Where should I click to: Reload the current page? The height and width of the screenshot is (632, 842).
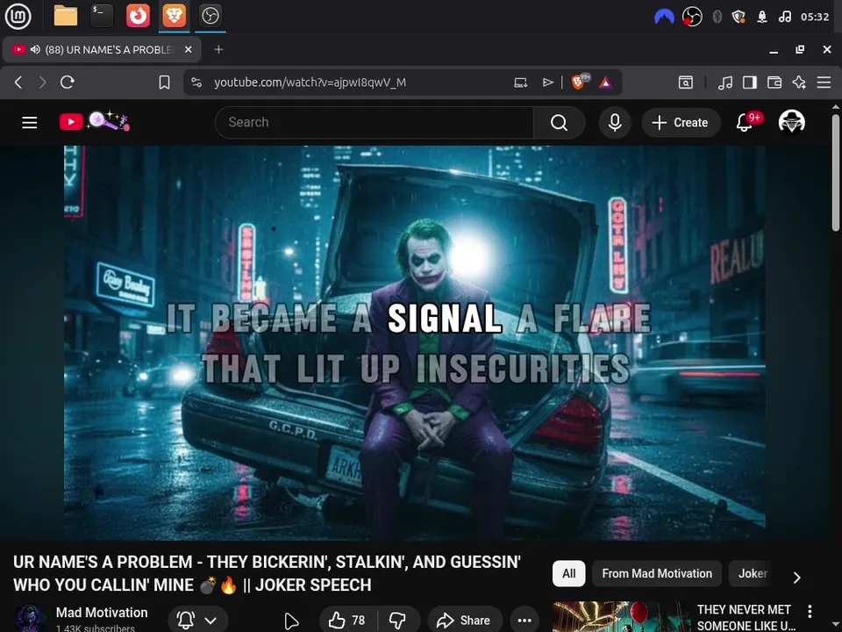[68, 83]
